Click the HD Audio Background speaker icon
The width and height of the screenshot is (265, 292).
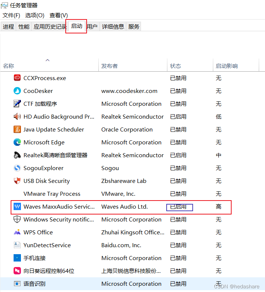(17, 116)
